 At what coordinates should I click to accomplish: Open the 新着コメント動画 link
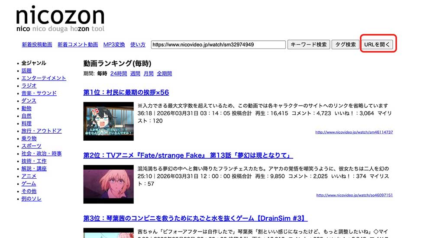(x=78, y=45)
